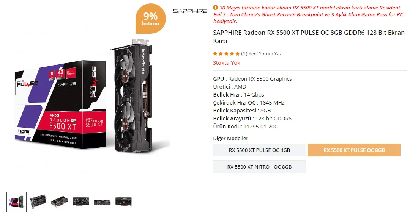Select the tilted lying-flat card thumbnail

click(x=60, y=202)
